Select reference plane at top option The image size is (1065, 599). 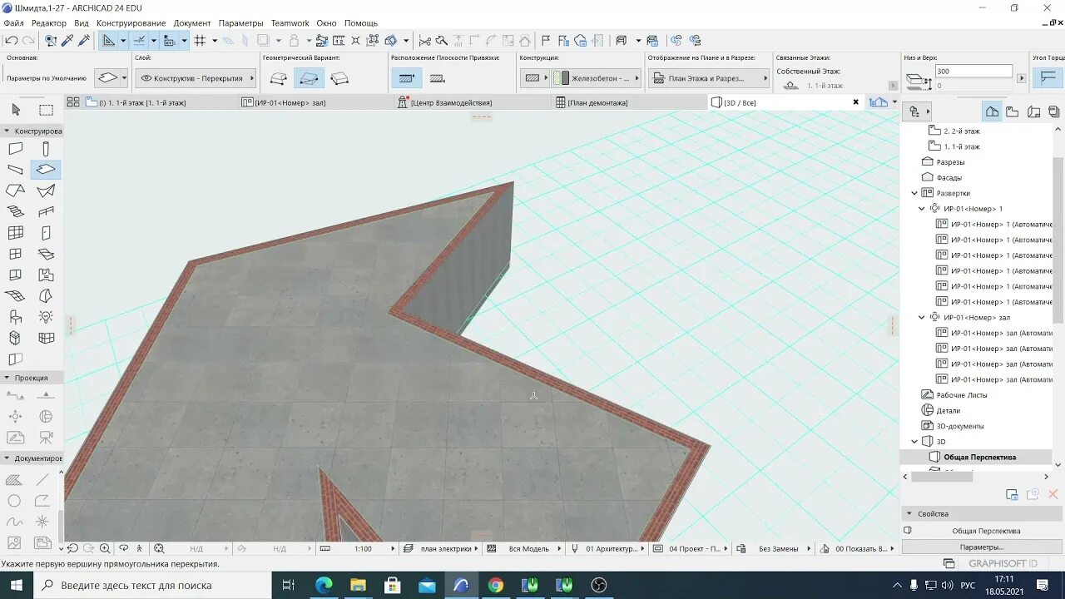pos(407,78)
